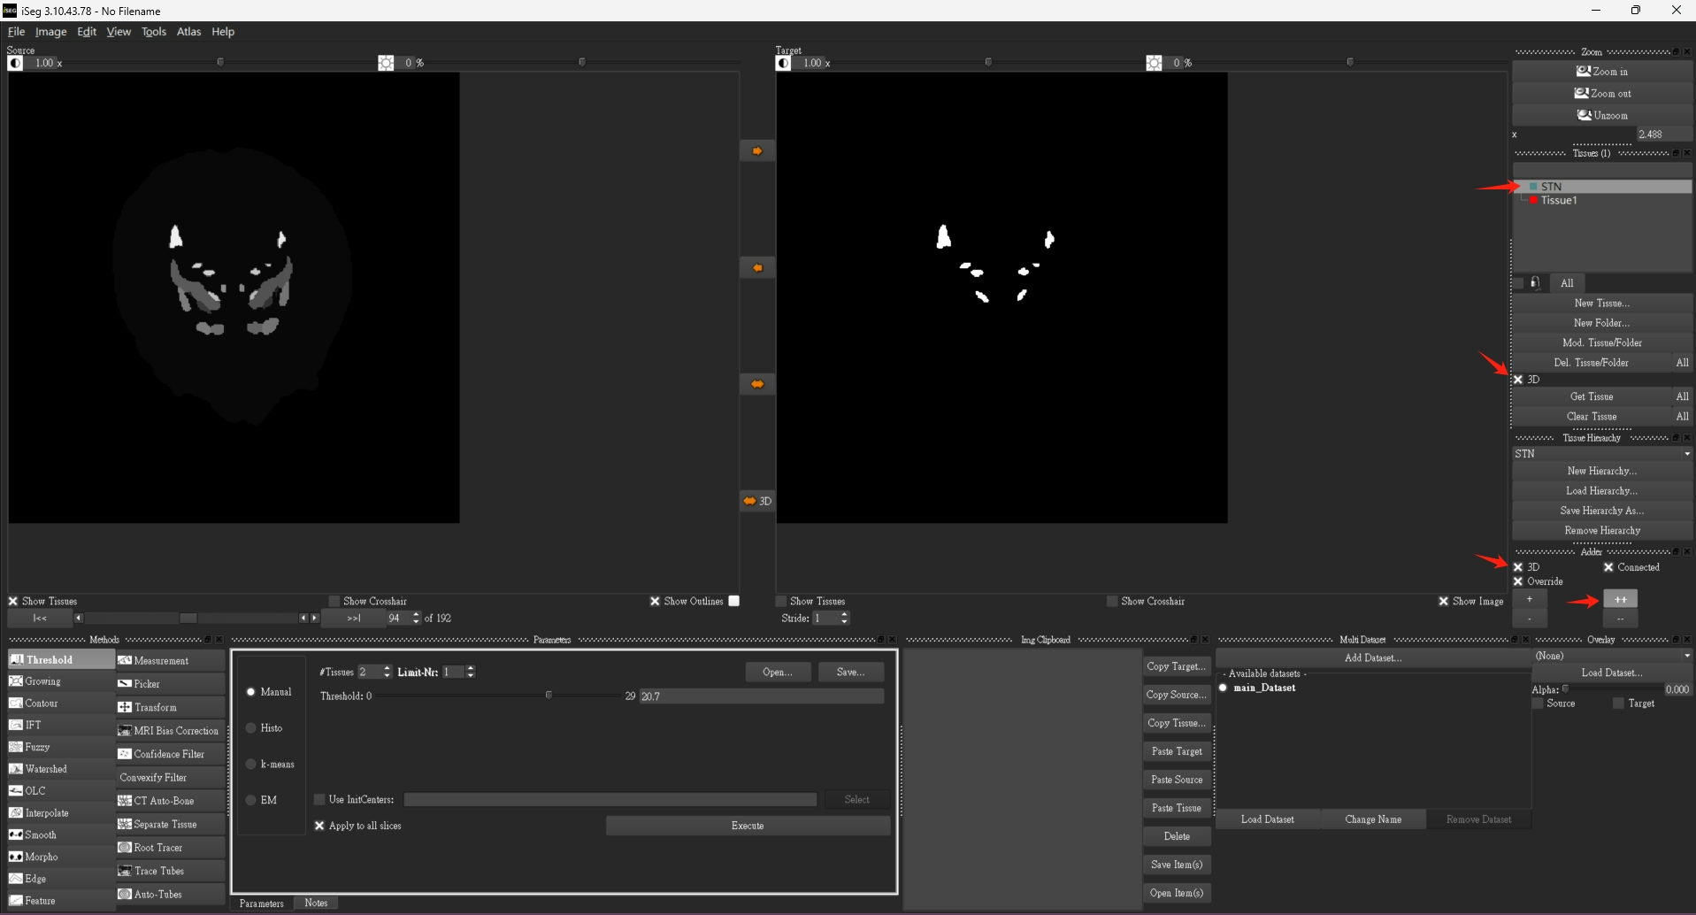Uncheck Apply to all slices

(x=320, y=826)
